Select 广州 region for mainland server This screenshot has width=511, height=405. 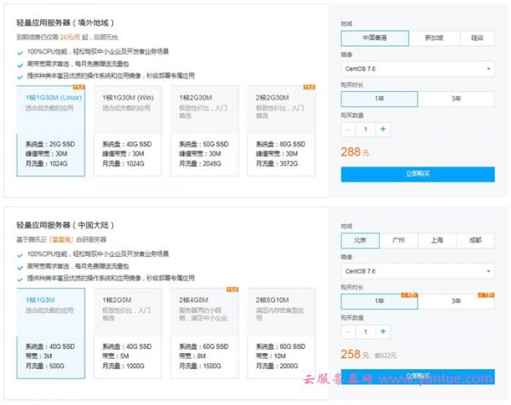398,240
